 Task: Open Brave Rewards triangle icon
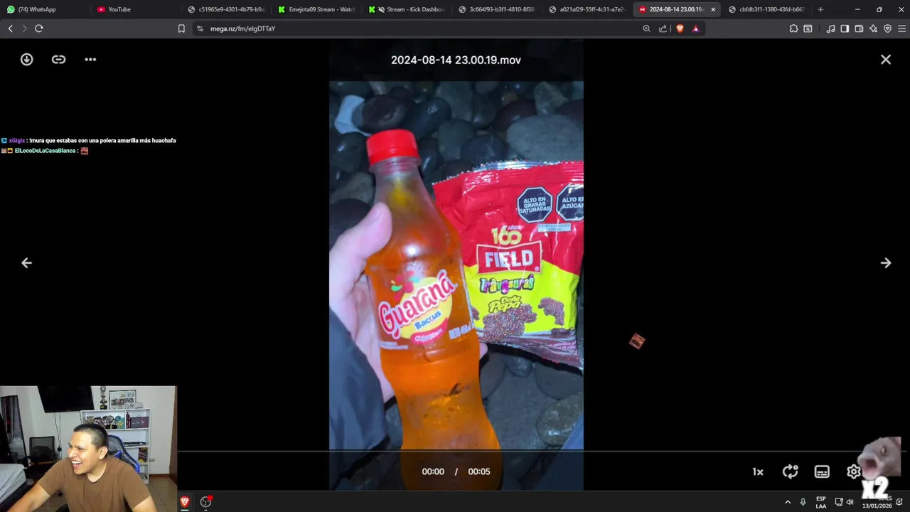pyautogui.click(x=695, y=28)
